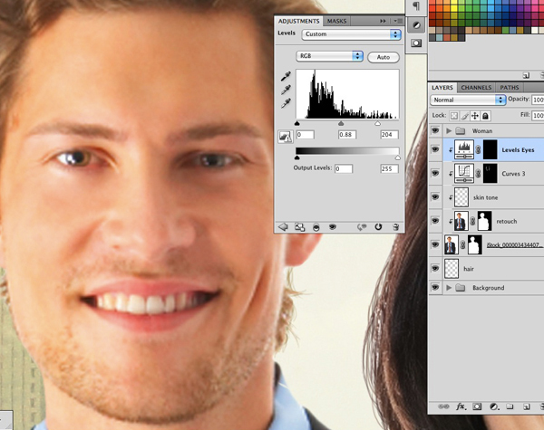Screen dimensions: 544x430
Task: Hide the Levels Eyes layer
Action: click(x=436, y=149)
